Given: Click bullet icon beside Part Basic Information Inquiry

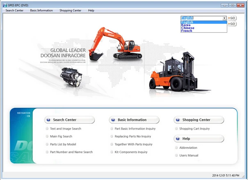Looking at the screenshot, I should click(112, 129).
